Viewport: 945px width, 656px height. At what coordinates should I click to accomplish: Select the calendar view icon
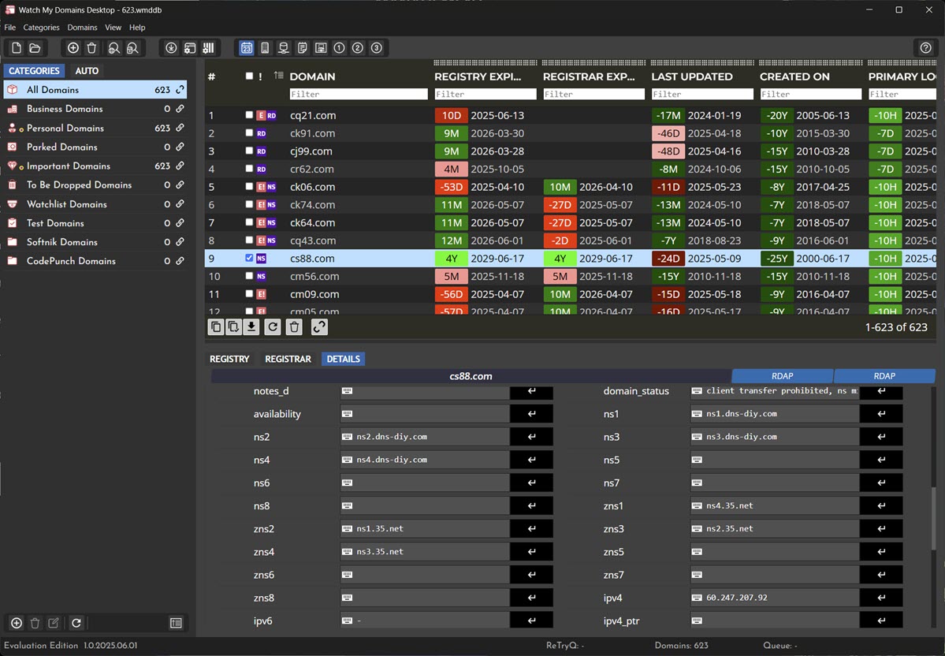pyautogui.click(x=247, y=47)
